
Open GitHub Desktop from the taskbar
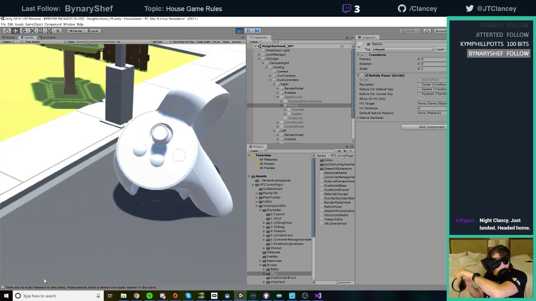click(266, 296)
